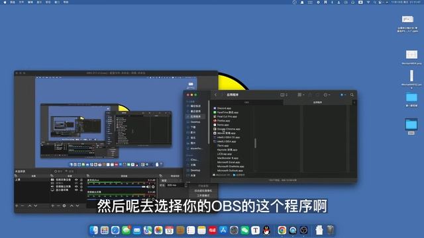Mute the first audio mixer track
424x238 pixels.
[148, 186]
